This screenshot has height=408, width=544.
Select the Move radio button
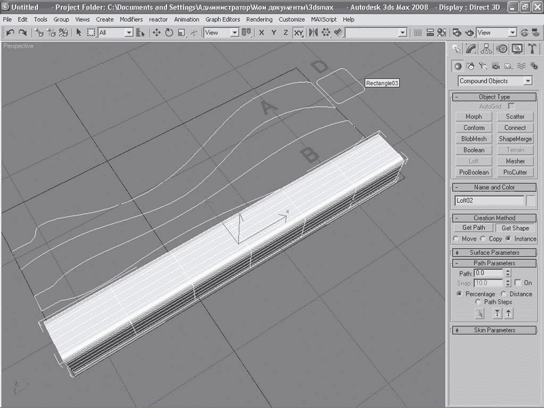[x=457, y=239]
